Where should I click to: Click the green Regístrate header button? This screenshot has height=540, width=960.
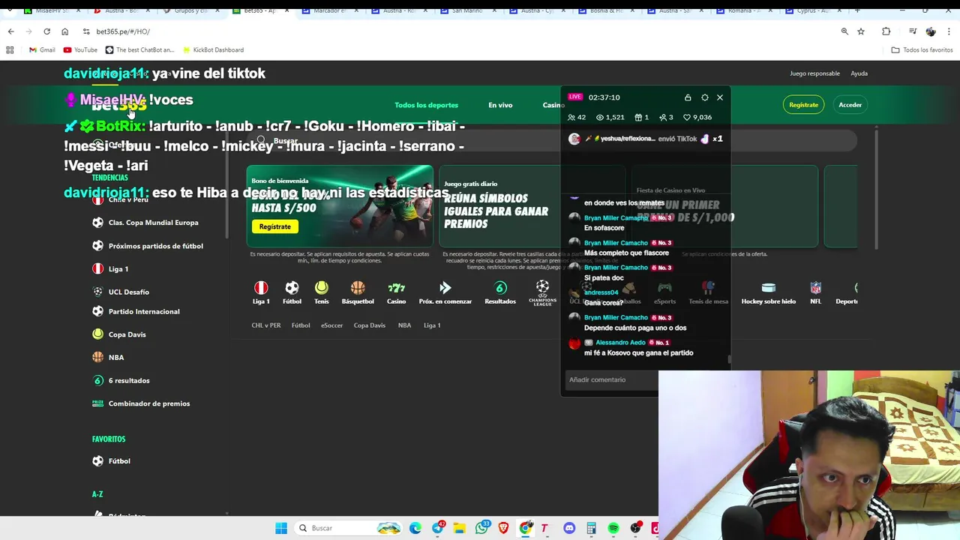[x=803, y=105]
